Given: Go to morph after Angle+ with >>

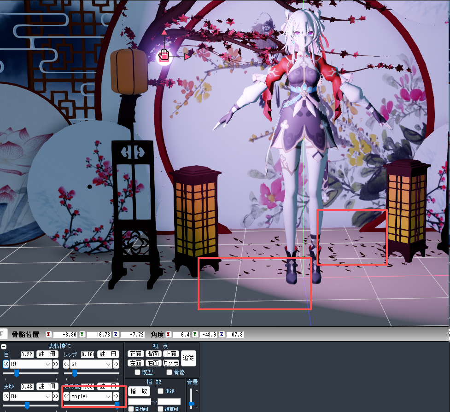Looking at the screenshot, I should point(116,396).
